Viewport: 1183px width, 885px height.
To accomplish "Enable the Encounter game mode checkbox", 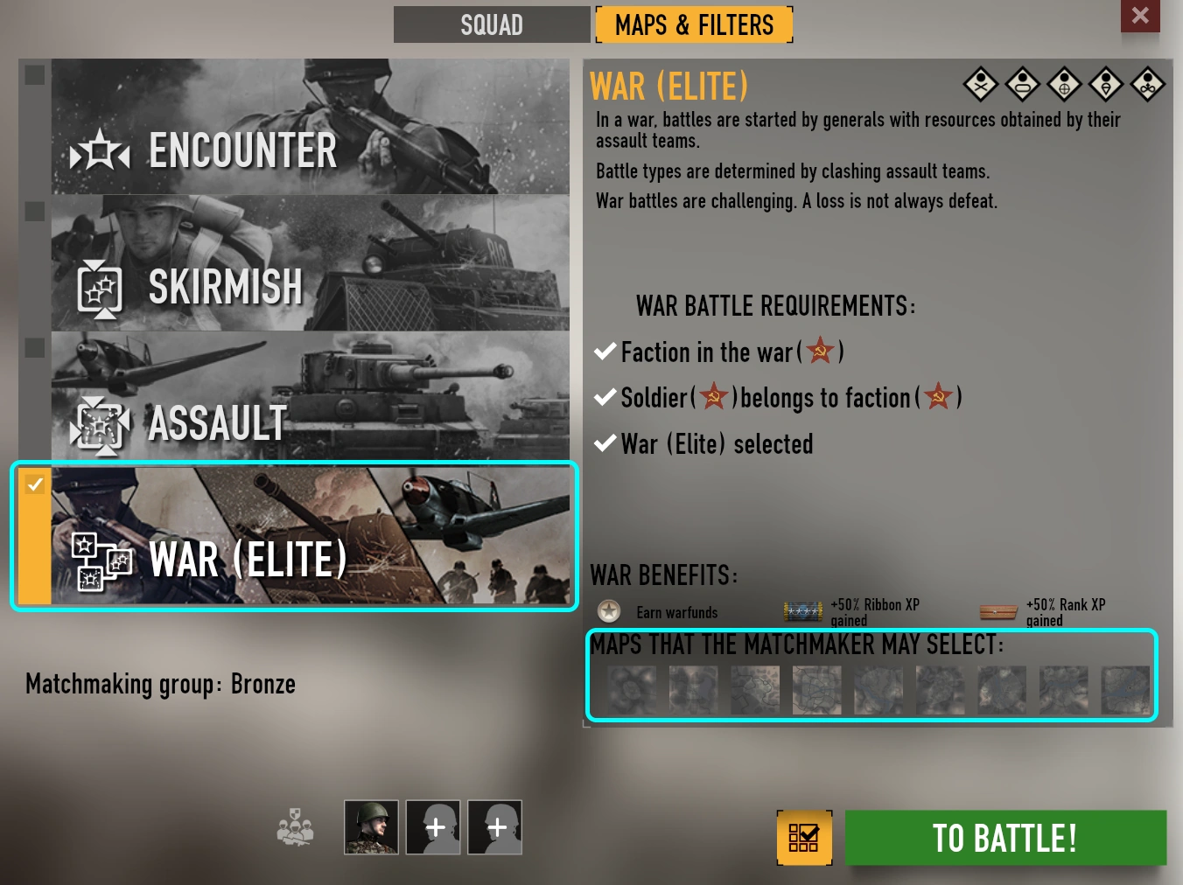I will click(35, 75).
